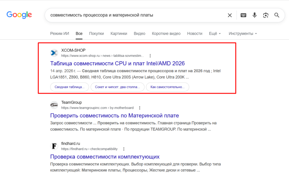Open the Новости tab
Image resolution: width=289 pixels, height=178 pixels.
[x=195, y=34]
